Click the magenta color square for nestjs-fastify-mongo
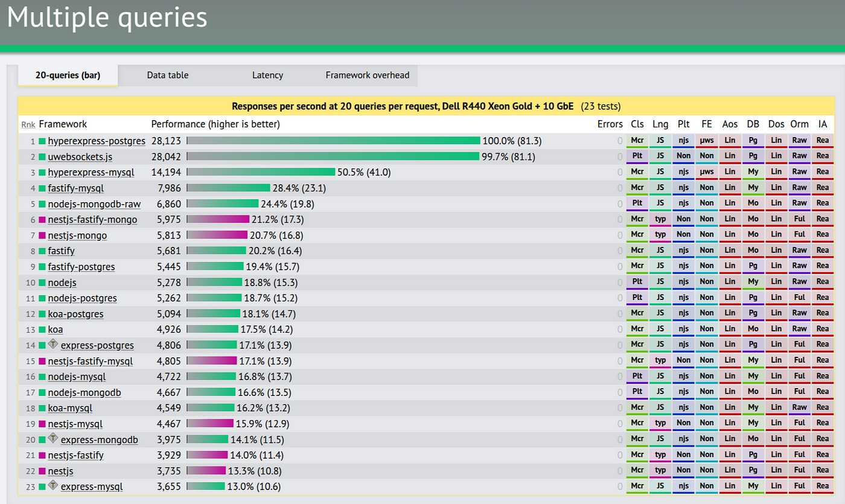845x504 pixels. tap(42, 219)
